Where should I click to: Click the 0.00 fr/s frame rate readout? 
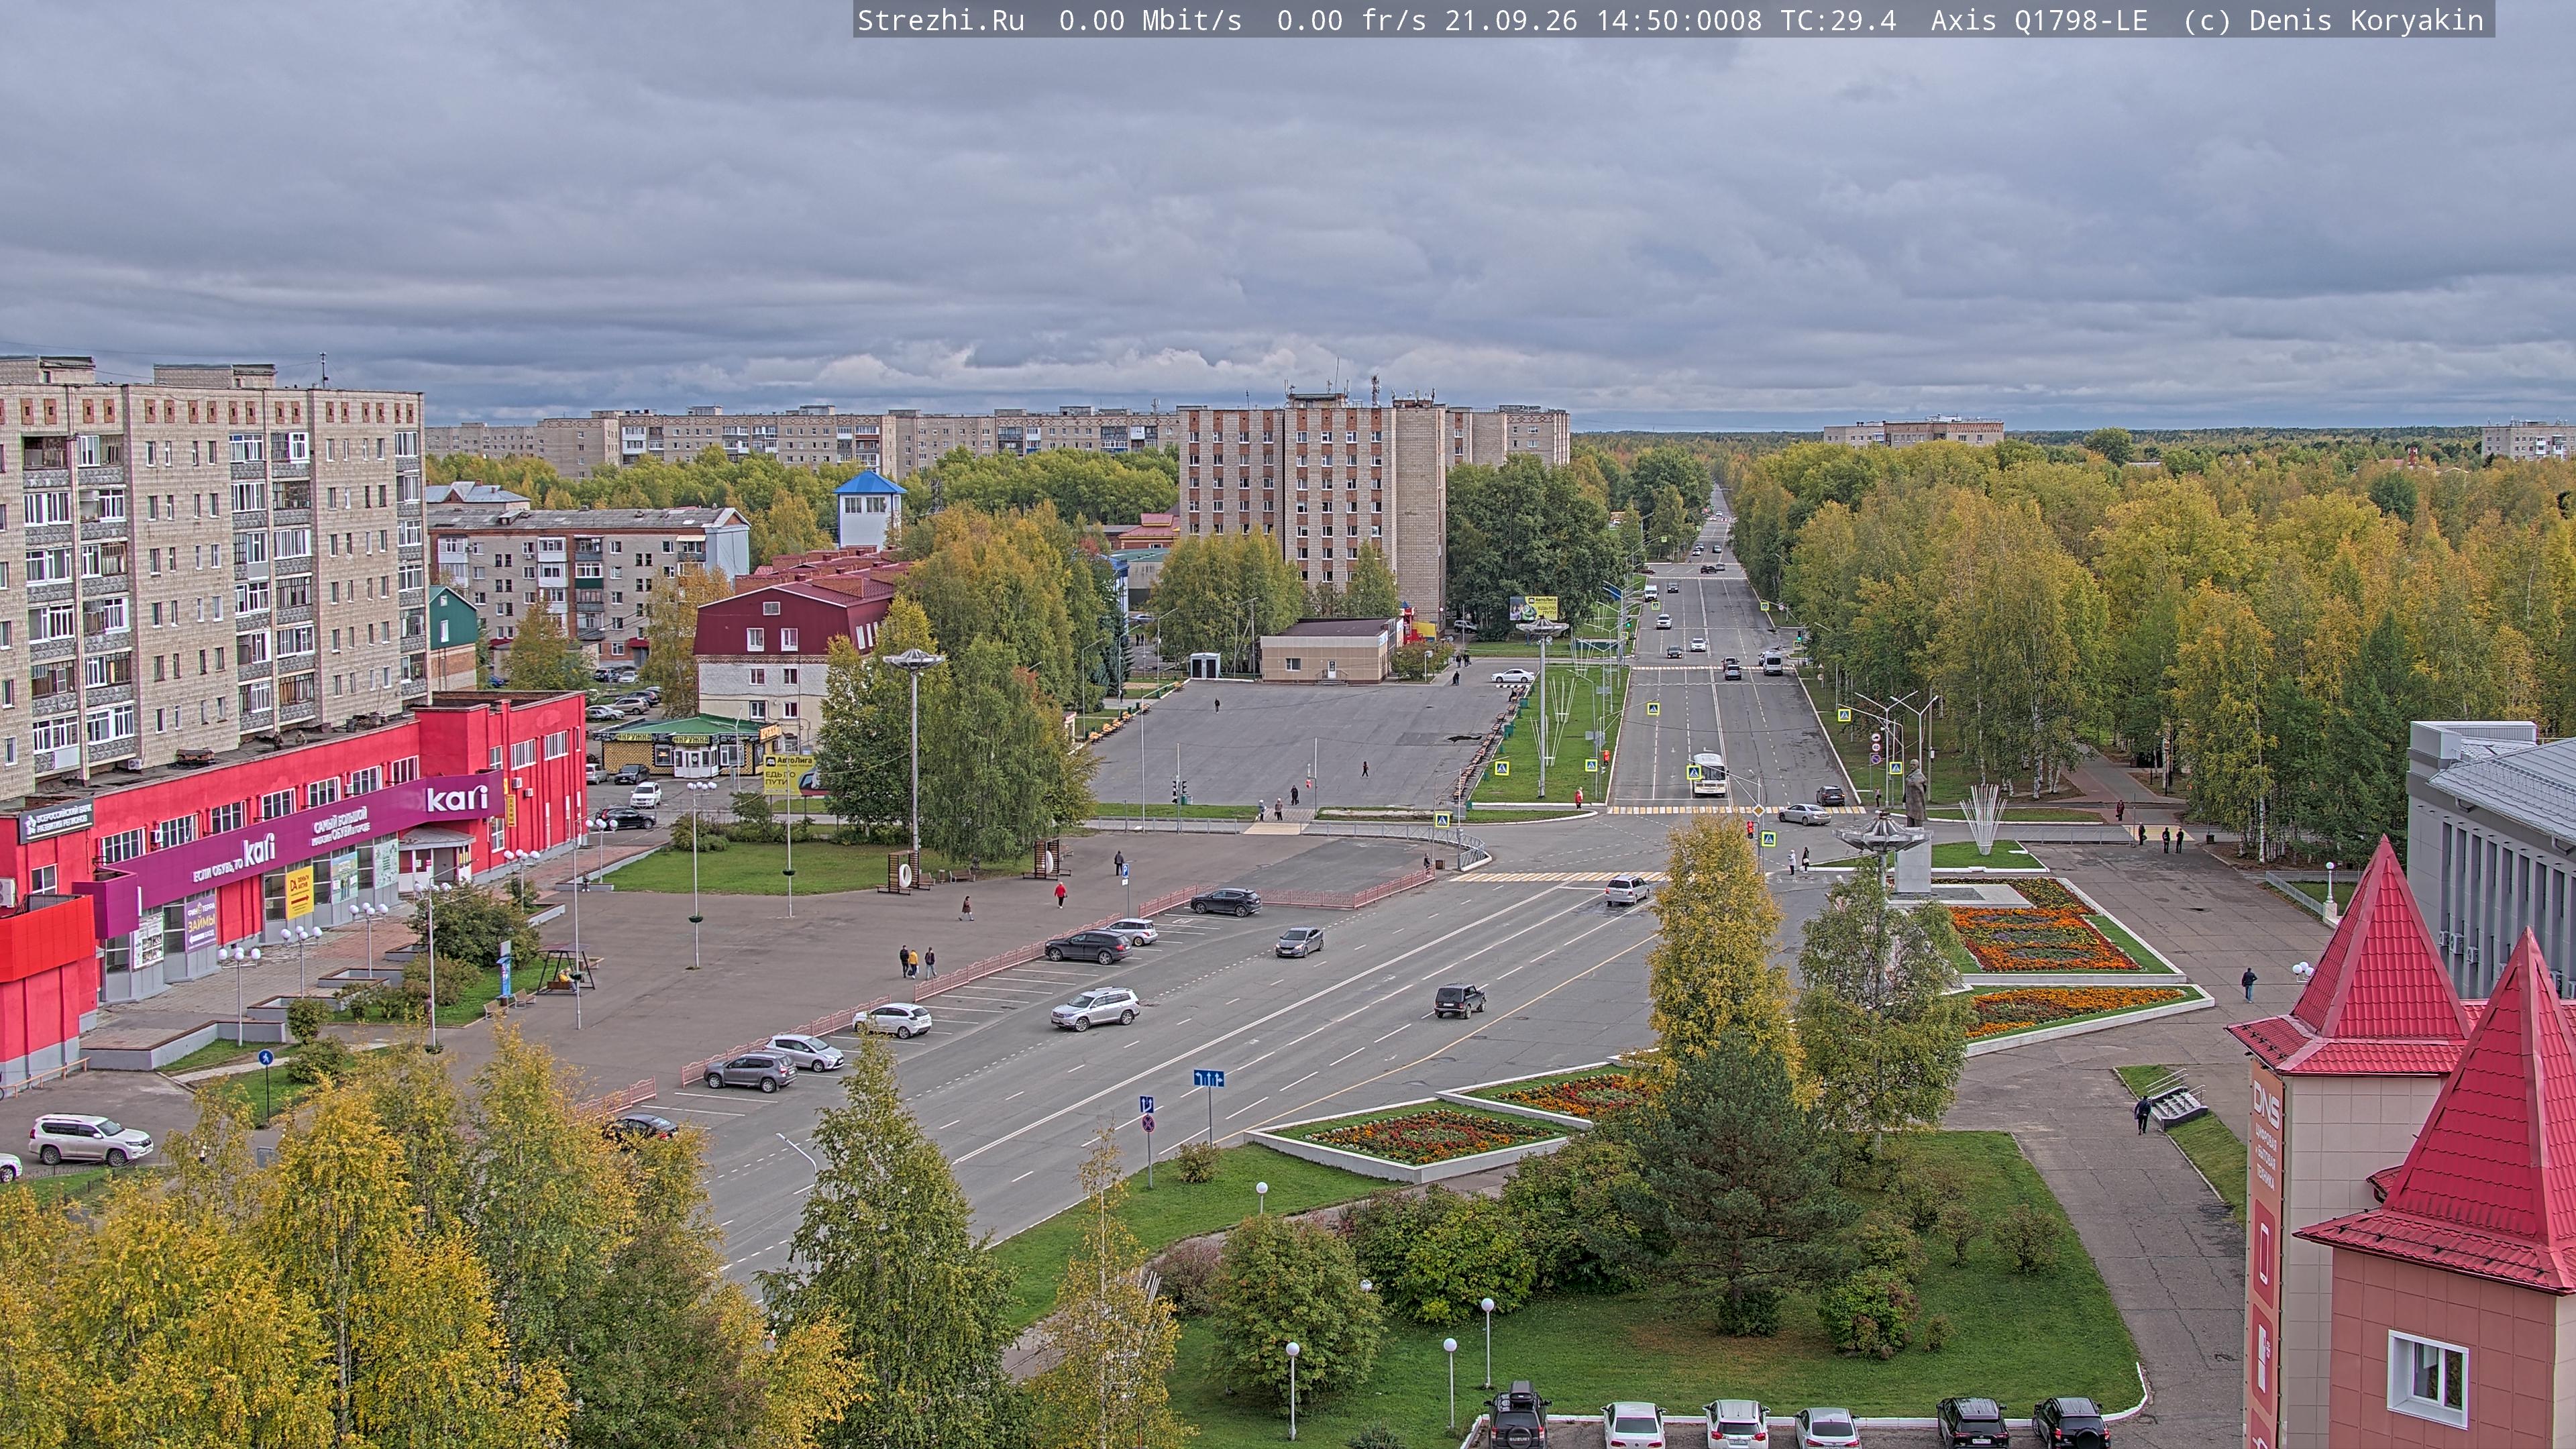[x=1352, y=20]
